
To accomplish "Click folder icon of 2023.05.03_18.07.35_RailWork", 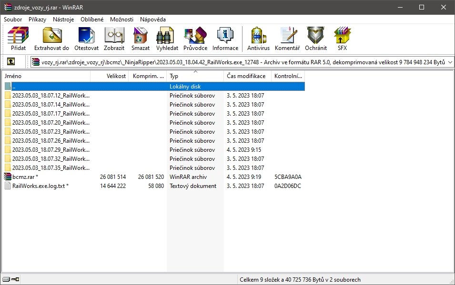I will 8,167.
